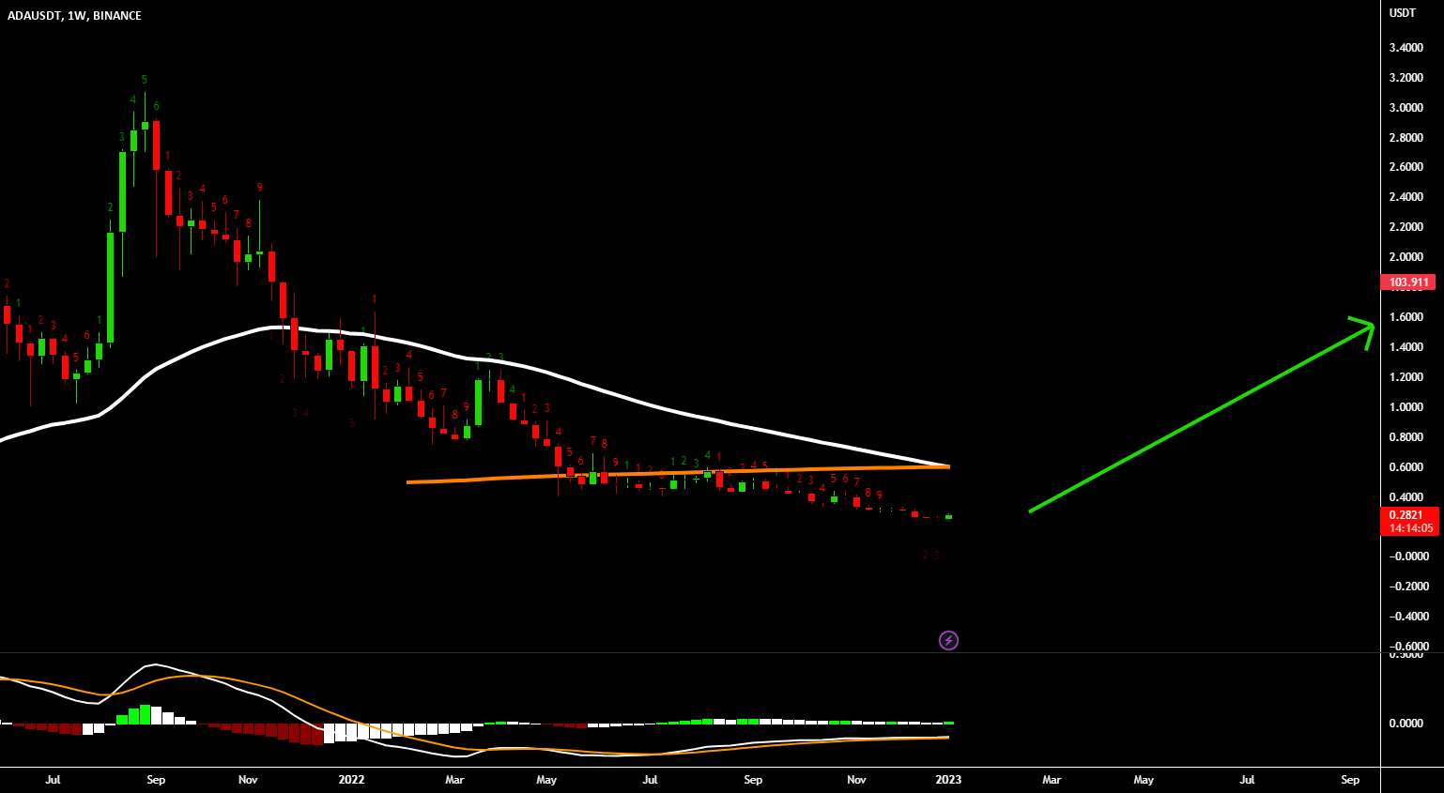Click the green MACD histogram peak near Sep 2021
Viewport: 1444px width, 793px height.
(145, 714)
